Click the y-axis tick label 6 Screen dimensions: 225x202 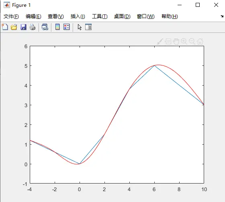tap(26, 46)
